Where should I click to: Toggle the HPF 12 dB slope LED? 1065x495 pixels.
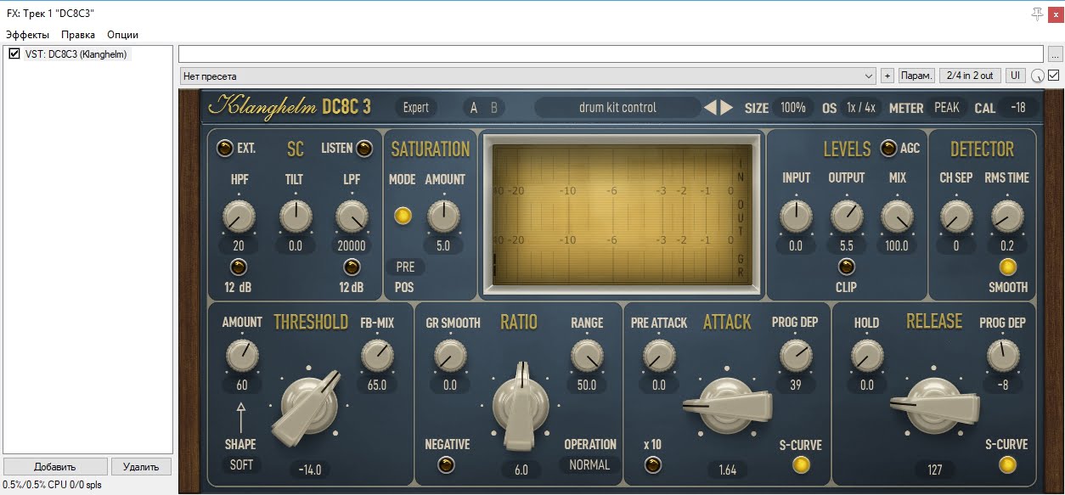(x=238, y=267)
